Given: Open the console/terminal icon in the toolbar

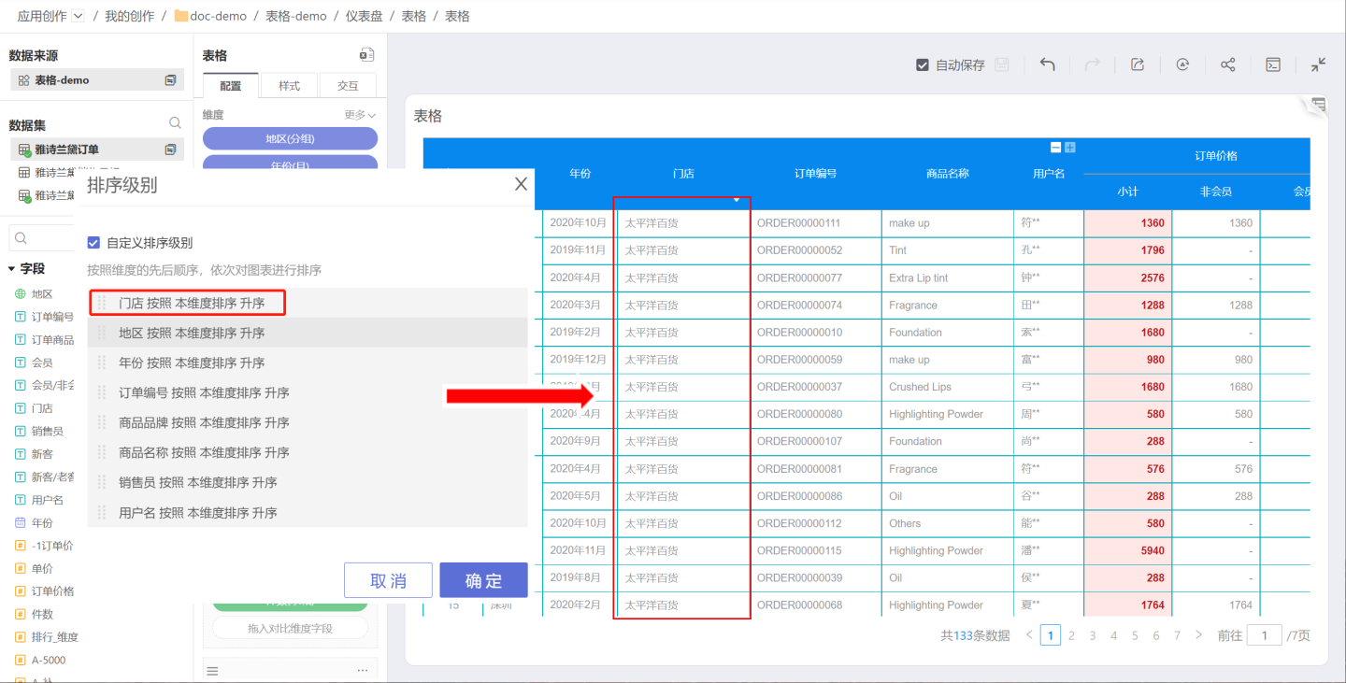Looking at the screenshot, I should point(1273,64).
